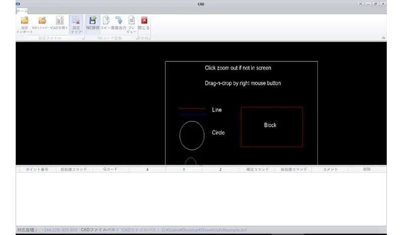Click the 削除 column header
Screen dimensions: 403x235
click(367, 170)
